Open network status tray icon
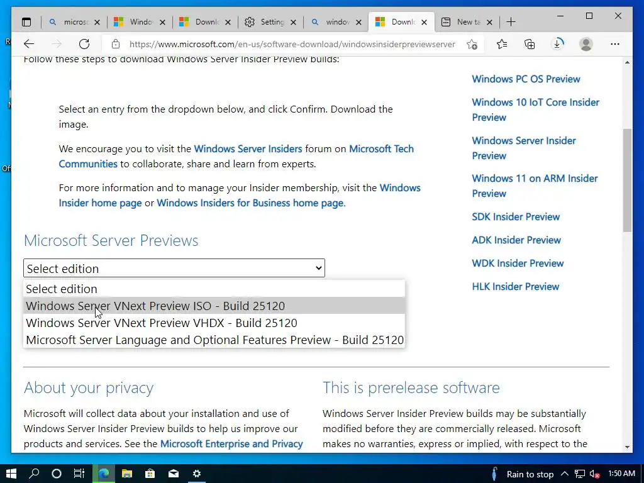Image resolution: width=644 pixels, height=483 pixels. coord(579,474)
